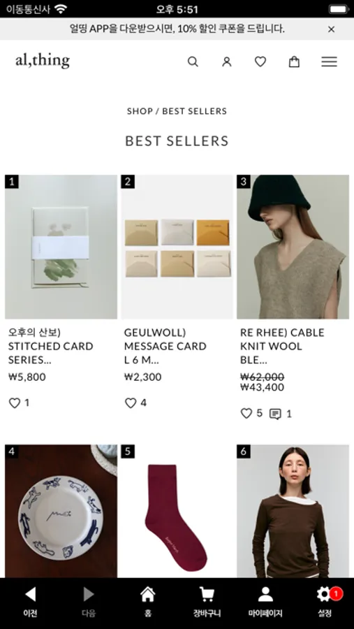Open the burgundy sock product image
The width and height of the screenshot is (354, 629).
pyautogui.click(x=177, y=511)
